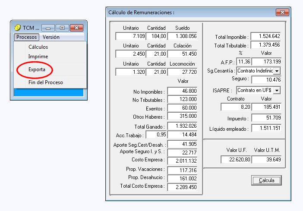Click the Total Tributable field
This screenshot has height=211, width=303.
[266, 45]
